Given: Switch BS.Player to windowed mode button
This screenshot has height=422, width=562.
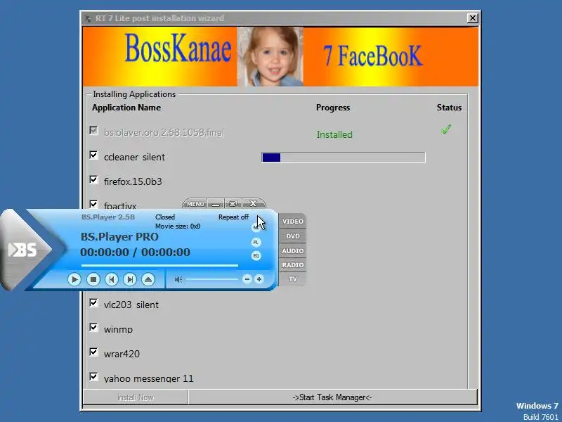Looking at the screenshot, I should tap(233, 204).
